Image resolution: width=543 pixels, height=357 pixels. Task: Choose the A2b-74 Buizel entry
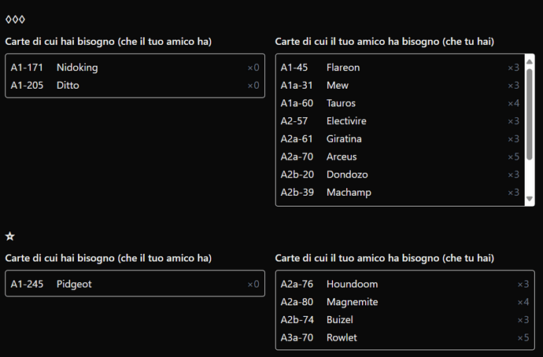[x=404, y=319]
